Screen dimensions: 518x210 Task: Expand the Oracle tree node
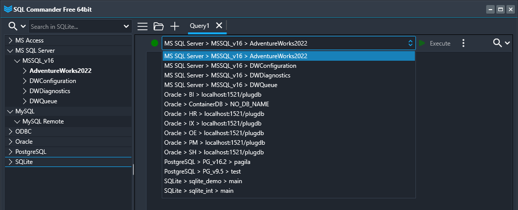[11, 142]
